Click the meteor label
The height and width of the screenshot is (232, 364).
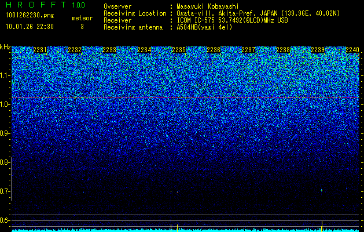click(x=82, y=18)
